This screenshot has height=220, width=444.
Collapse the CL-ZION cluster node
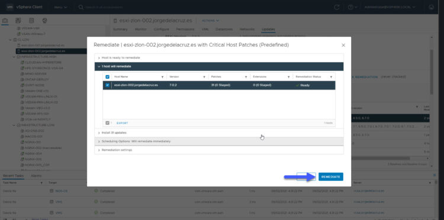click(11, 40)
